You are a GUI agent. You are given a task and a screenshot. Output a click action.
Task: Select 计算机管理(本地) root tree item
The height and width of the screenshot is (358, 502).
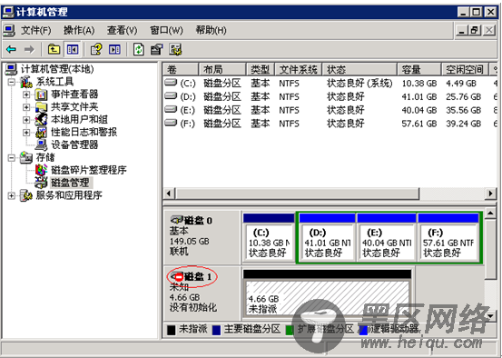57,69
